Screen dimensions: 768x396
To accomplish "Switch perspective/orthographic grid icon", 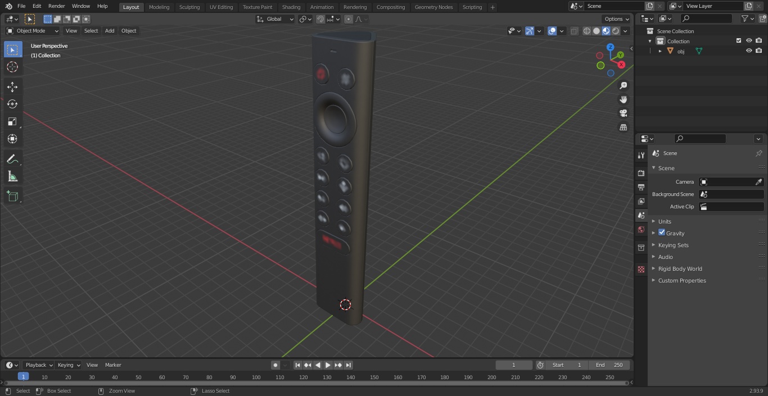I will pyautogui.click(x=624, y=128).
